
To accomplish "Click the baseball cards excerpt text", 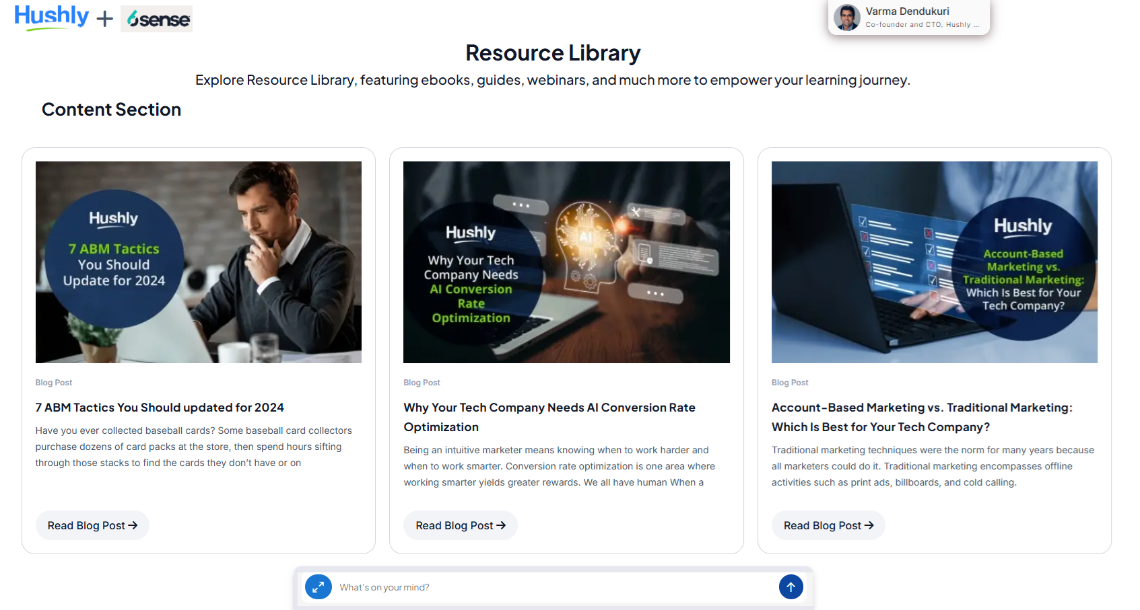I will [194, 447].
